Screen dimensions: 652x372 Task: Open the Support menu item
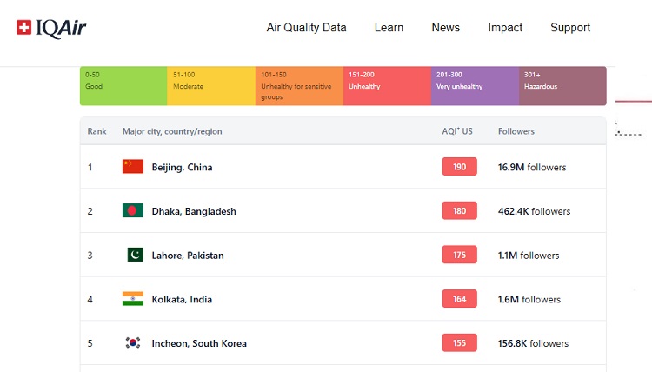tap(570, 28)
